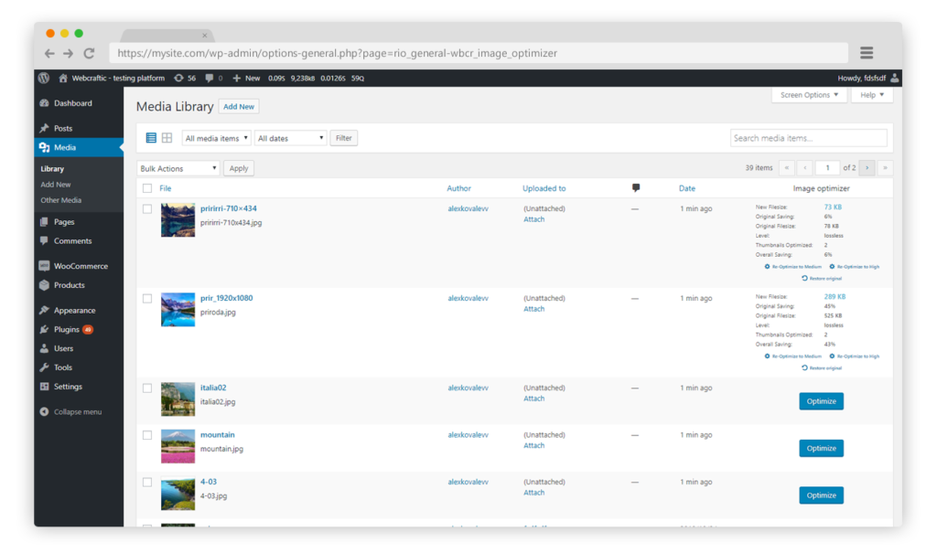937x553 pixels.
Task: Click the Apply button
Action: (x=239, y=168)
